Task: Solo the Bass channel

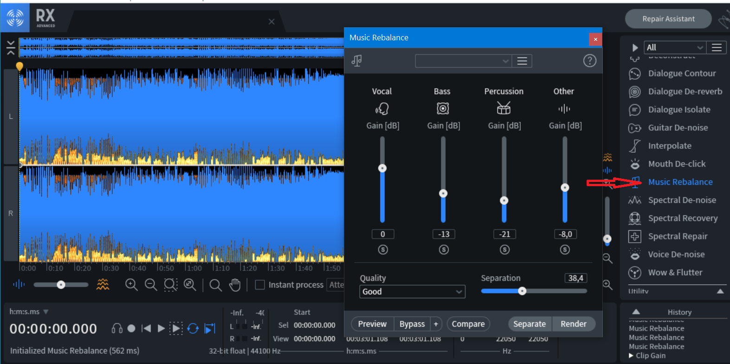Action: tap(444, 250)
